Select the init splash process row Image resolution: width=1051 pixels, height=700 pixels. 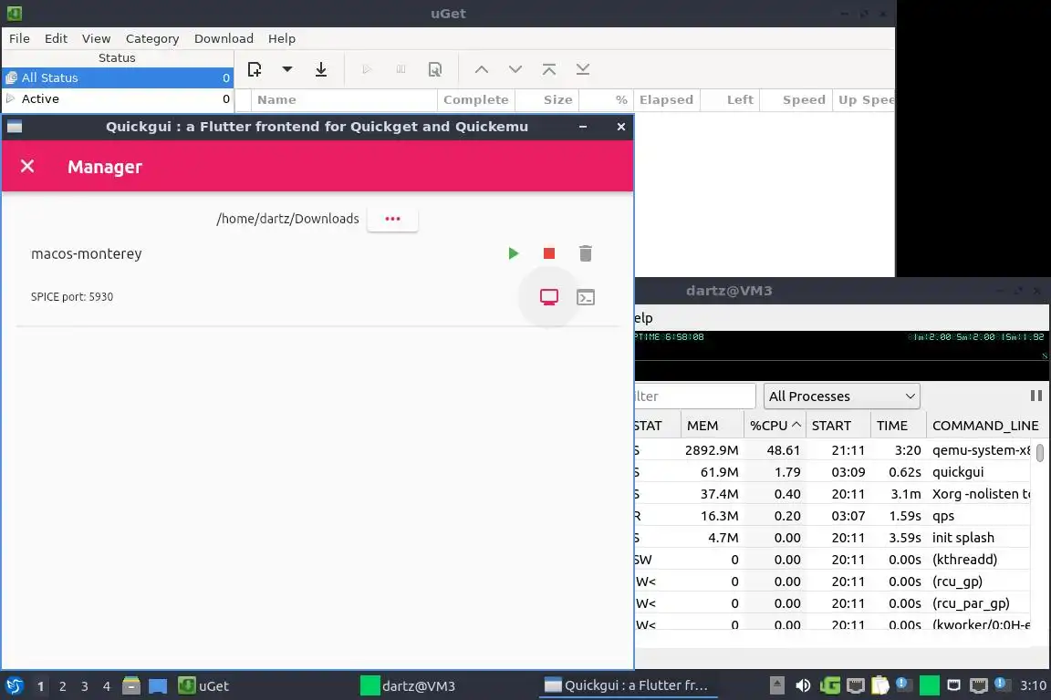tap(832, 537)
